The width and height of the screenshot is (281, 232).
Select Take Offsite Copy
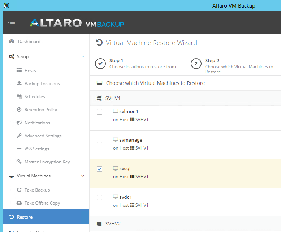tap(42, 203)
